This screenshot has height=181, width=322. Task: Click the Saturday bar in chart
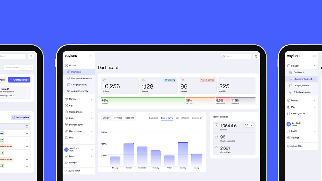pos(183,154)
